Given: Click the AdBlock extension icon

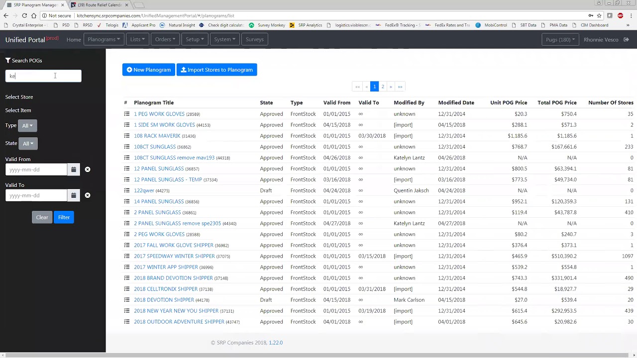Looking at the screenshot, I should 620,15.
